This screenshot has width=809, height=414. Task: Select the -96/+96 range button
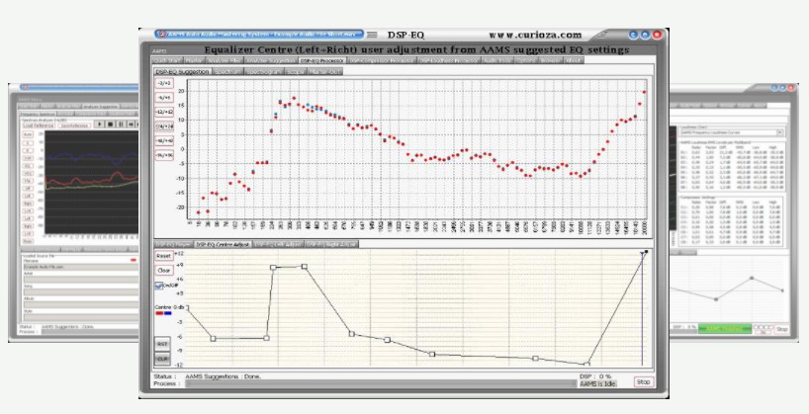(164, 155)
